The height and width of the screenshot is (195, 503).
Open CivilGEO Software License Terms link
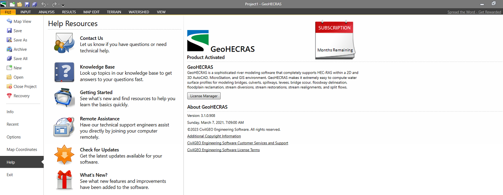(223, 150)
